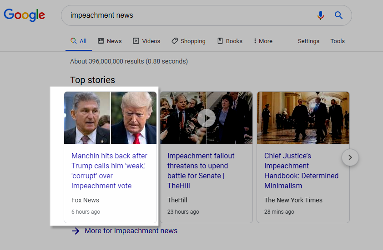Activate voice search microphone icon
Viewport: 383px width, 250px height.
pos(321,15)
